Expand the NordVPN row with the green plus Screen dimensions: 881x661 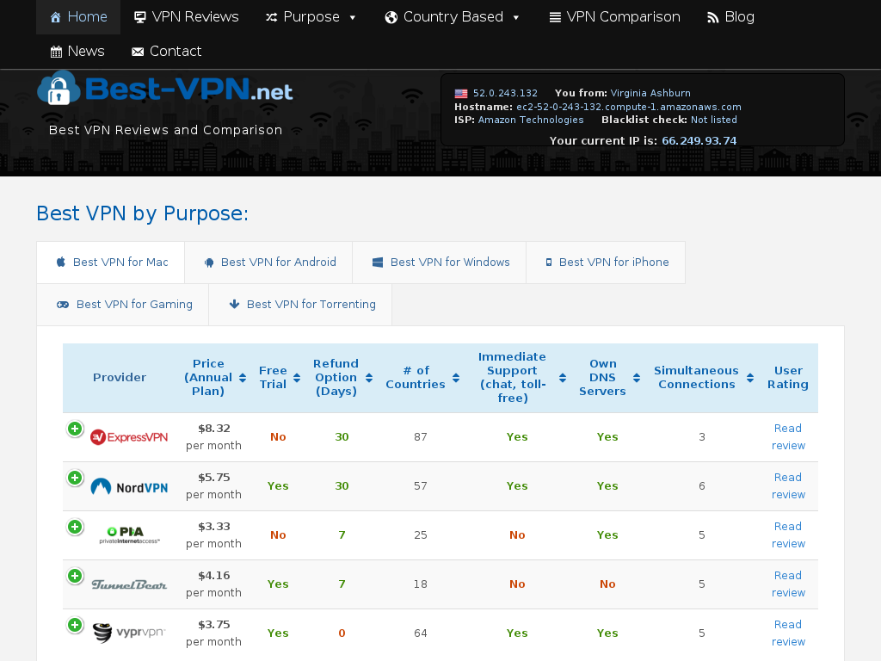(75, 478)
